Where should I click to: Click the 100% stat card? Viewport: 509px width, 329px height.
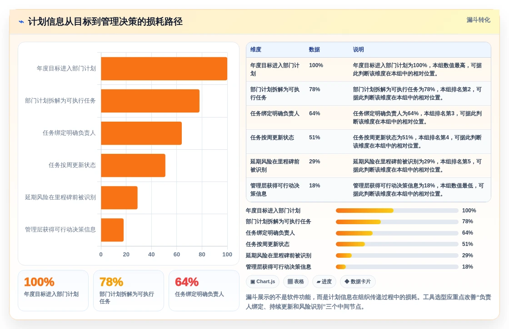coord(53,291)
